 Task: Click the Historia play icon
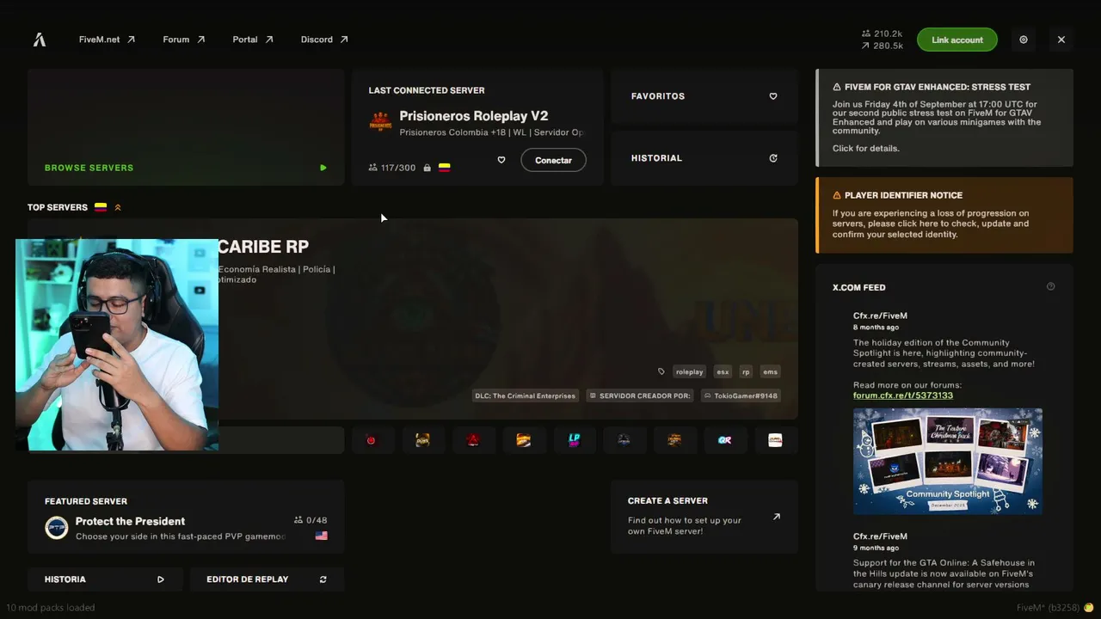161,579
